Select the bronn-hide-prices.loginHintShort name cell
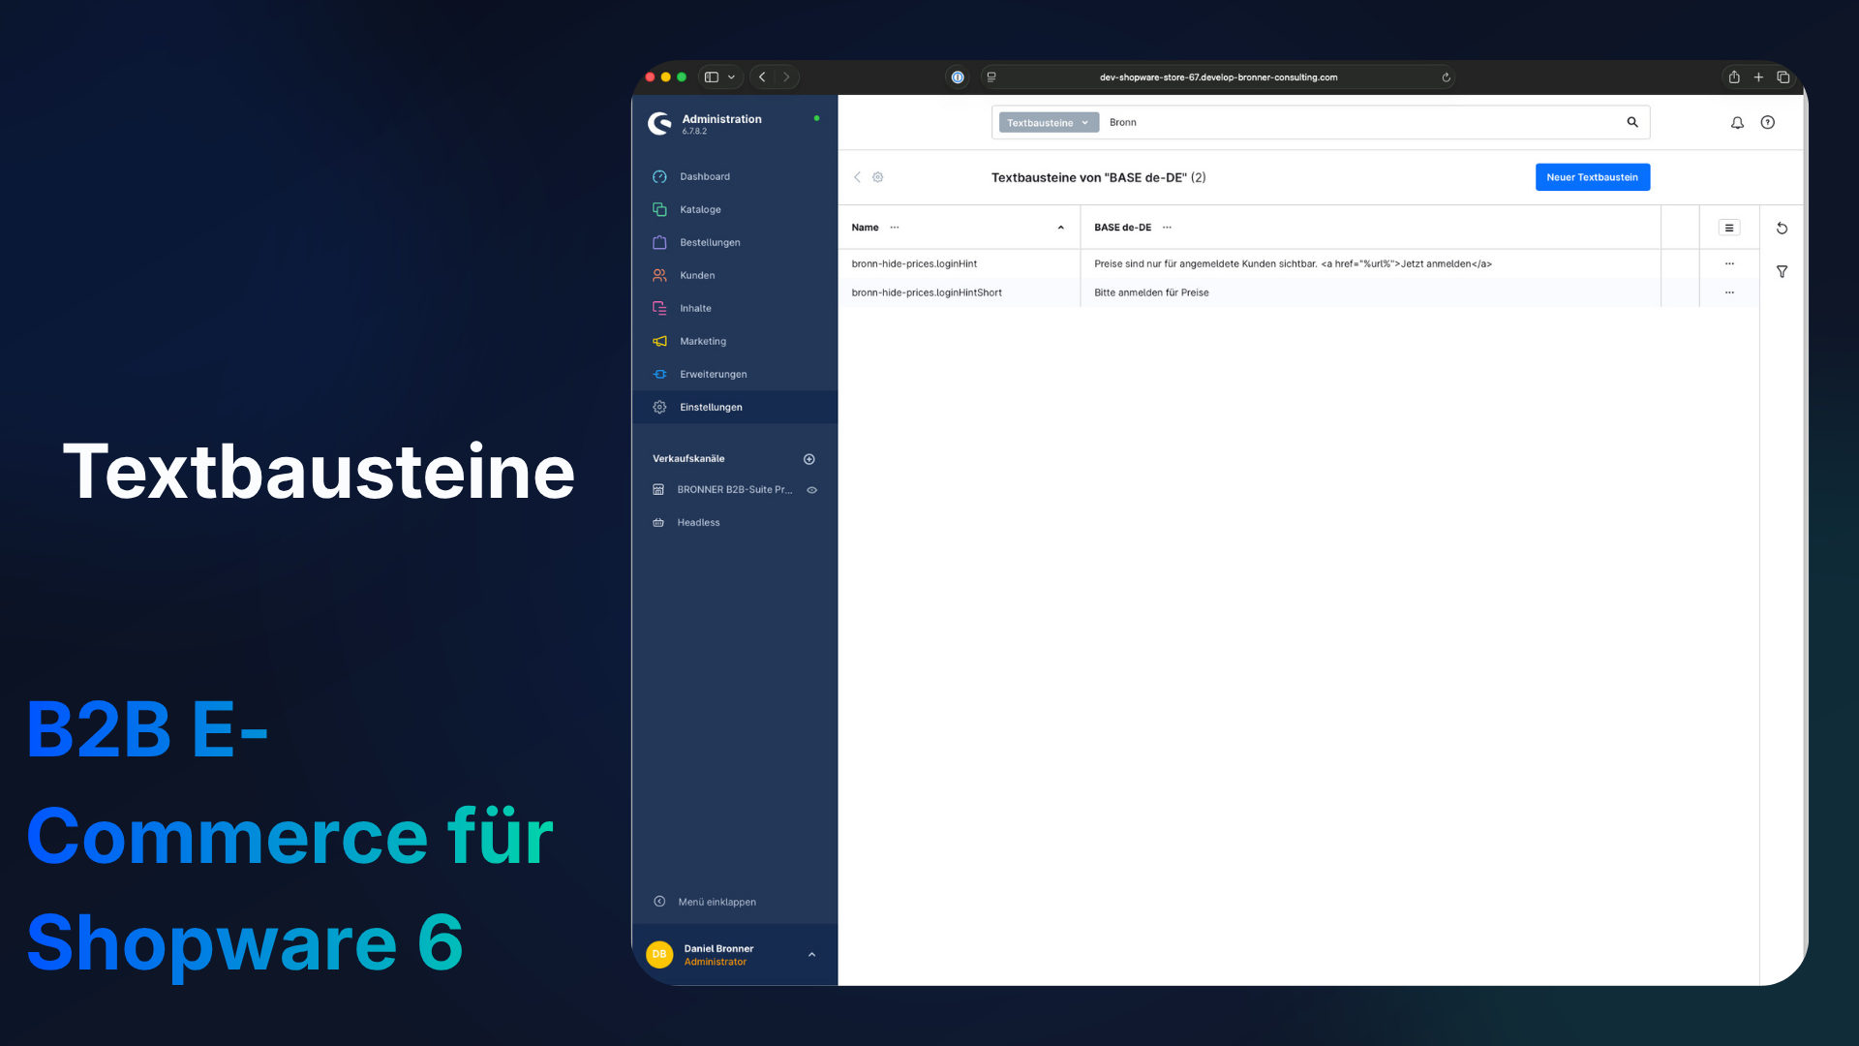 pos(927,292)
